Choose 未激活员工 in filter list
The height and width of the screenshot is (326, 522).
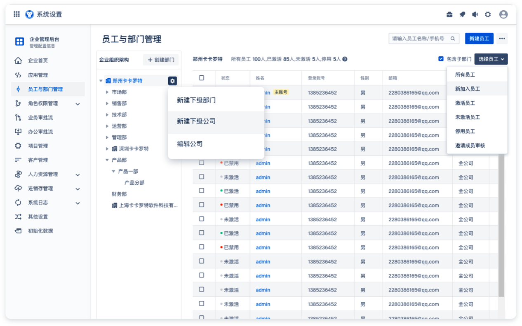coord(467,117)
